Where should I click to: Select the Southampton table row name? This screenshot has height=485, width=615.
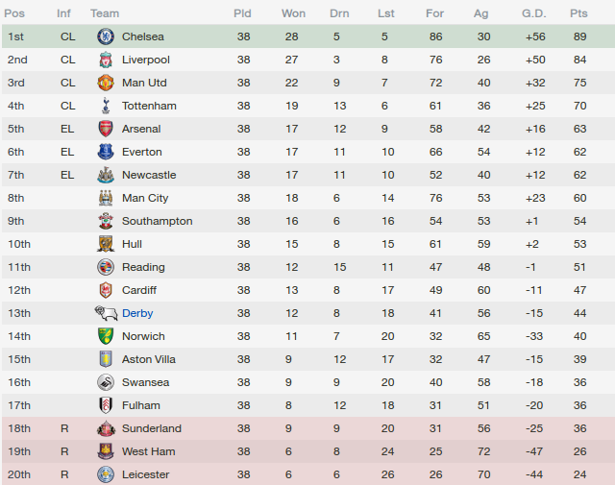[x=157, y=221]
